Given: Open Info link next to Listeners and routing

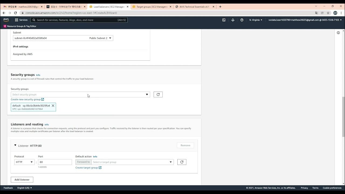Looking at the screenshot, I should coord(47,125).
